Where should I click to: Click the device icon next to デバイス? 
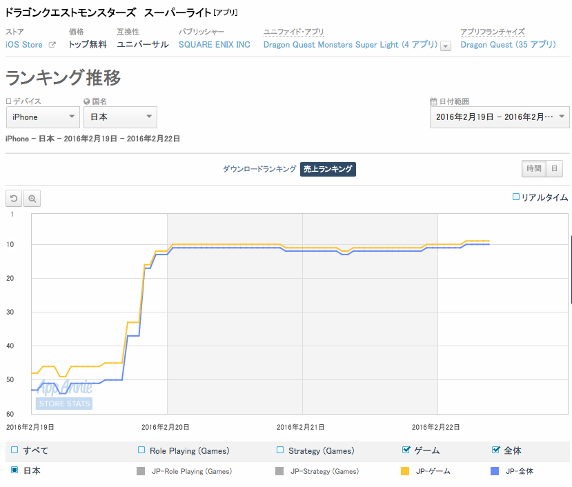tap(9, 101)
